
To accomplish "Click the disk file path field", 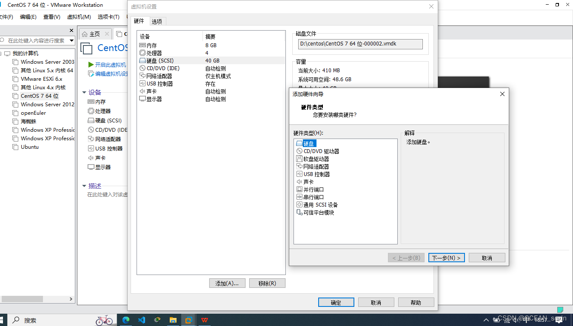I will [x=360, y=44].
